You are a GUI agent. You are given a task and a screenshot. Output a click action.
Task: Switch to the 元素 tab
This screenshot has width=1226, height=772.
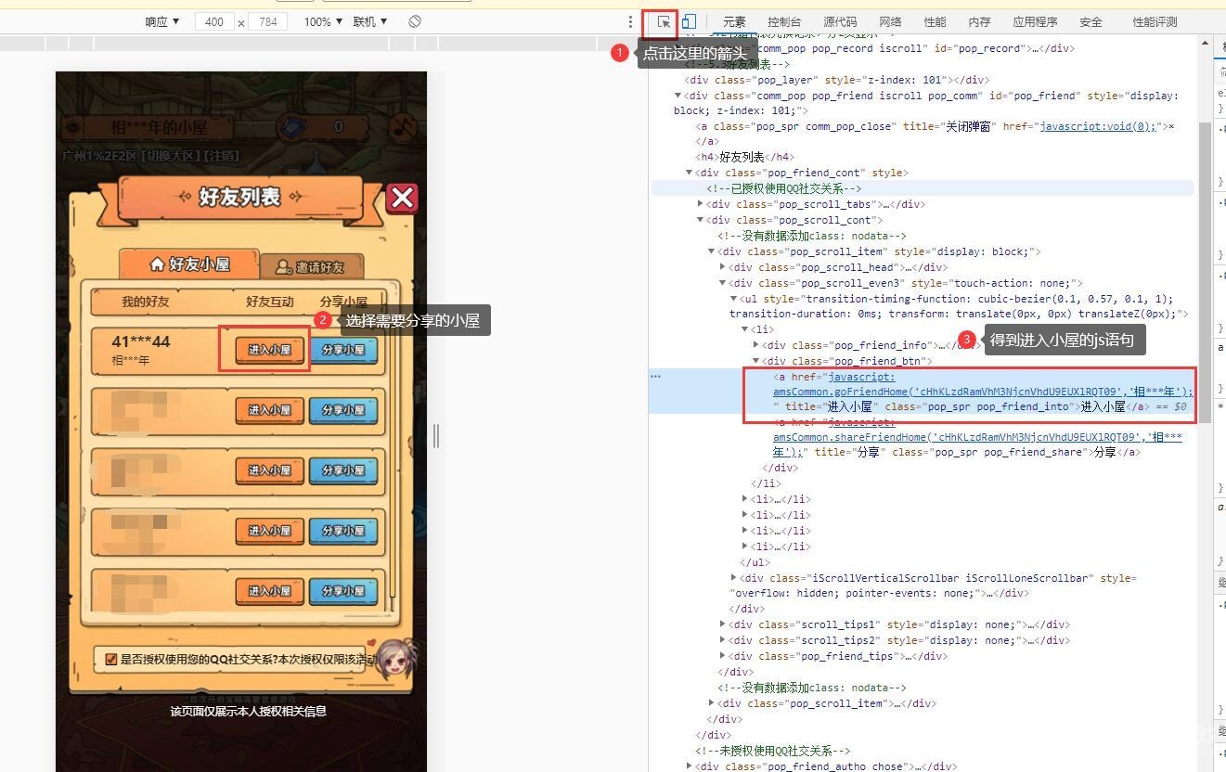point(734,21)
